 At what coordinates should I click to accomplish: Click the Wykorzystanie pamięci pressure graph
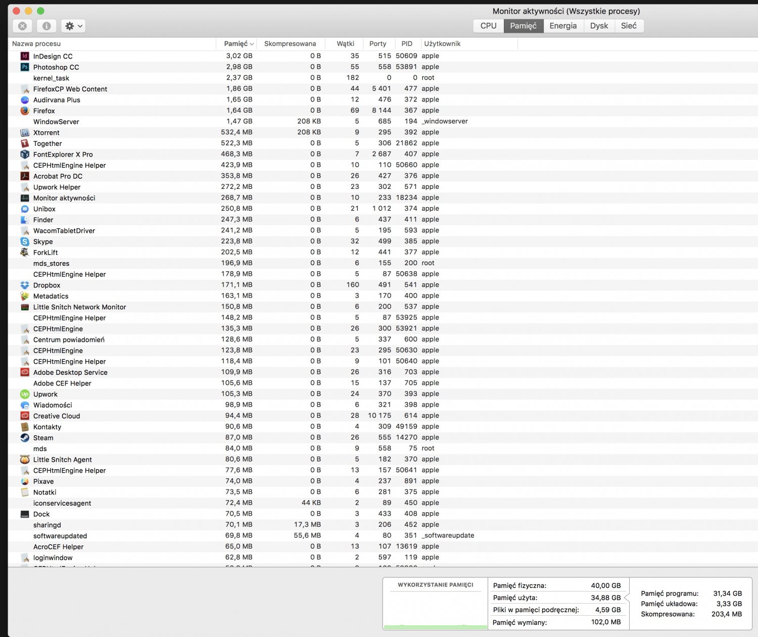point(435,604)
